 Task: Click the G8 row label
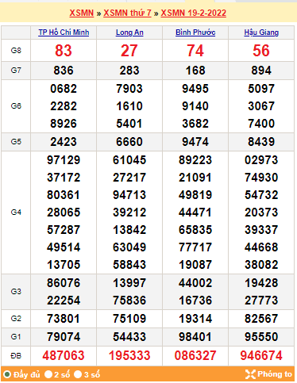[x=16, y=50]
